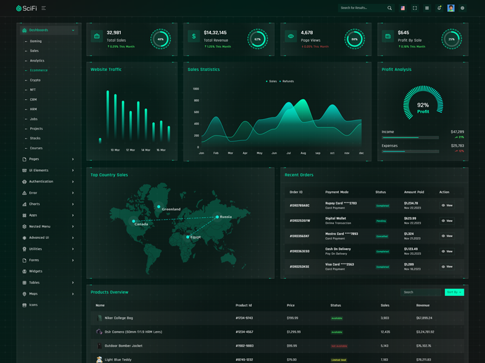Image resolution: width=485 pixels, height=363 pixels.
Task: Toggle the Refunds legend in Sales Statistics
Action: pos(286,81)
